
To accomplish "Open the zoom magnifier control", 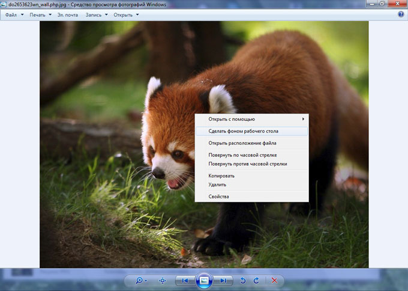I will click(x=139, y=280).
